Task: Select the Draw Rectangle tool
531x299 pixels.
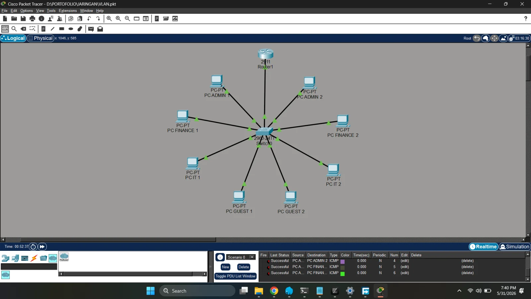Action: click(62, 29)
